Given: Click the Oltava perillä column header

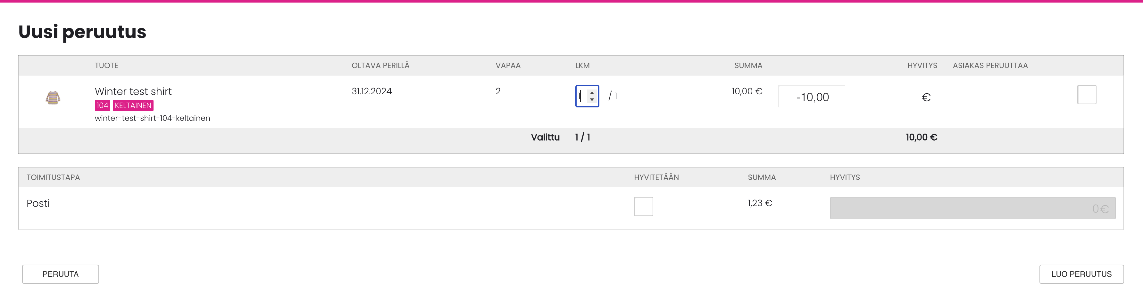Looking at the screenshot, I should tap(380, 66).
